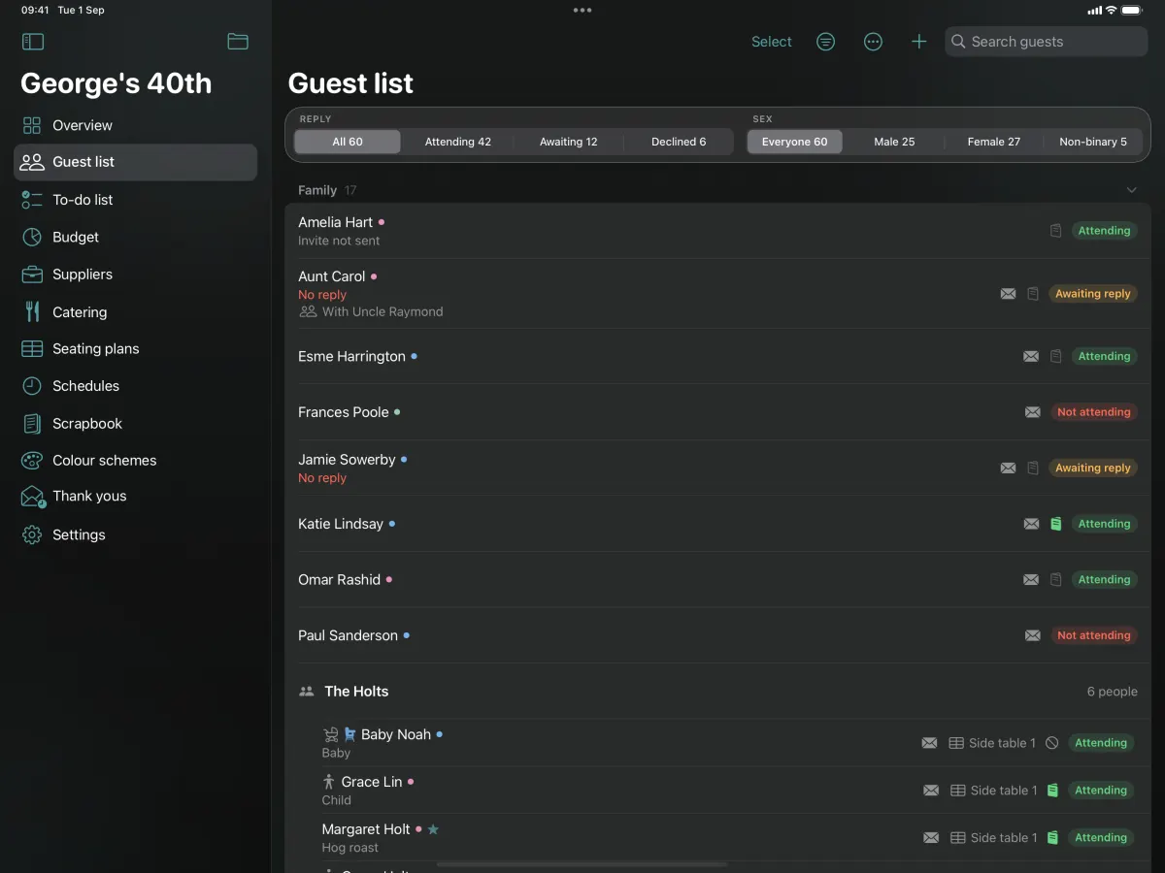The image size is (1165, 873).
Task: Click Grace Lin's green notes icon
Action: coord(1052,791)
